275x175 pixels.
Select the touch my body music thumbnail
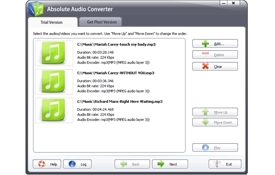54,53
